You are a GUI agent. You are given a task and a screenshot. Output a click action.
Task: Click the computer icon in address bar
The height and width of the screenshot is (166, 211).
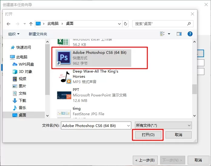tap(38, 24)
